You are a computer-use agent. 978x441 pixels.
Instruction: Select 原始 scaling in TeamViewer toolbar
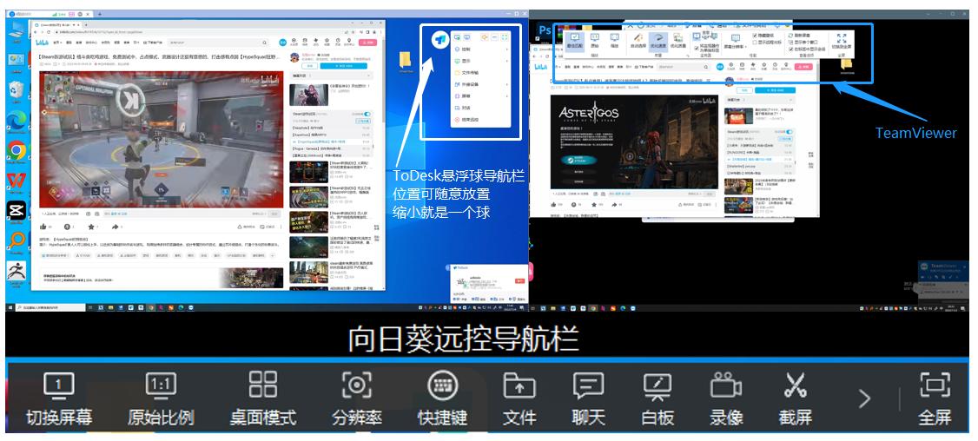(595, 41)
